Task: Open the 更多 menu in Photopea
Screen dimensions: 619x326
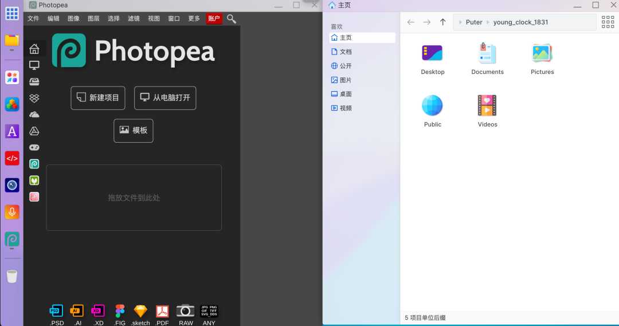Action: point(194,18)
